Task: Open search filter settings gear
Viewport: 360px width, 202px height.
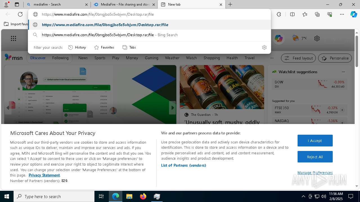Action: pos(264,47)
